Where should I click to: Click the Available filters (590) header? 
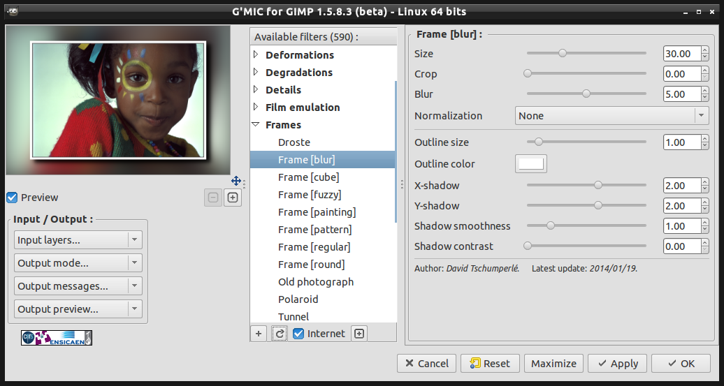pyautogui.click(x=323, y=36)
